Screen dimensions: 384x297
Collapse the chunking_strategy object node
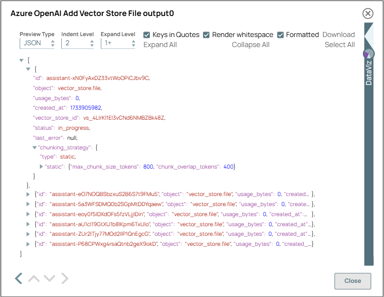(x=35, y=147)
